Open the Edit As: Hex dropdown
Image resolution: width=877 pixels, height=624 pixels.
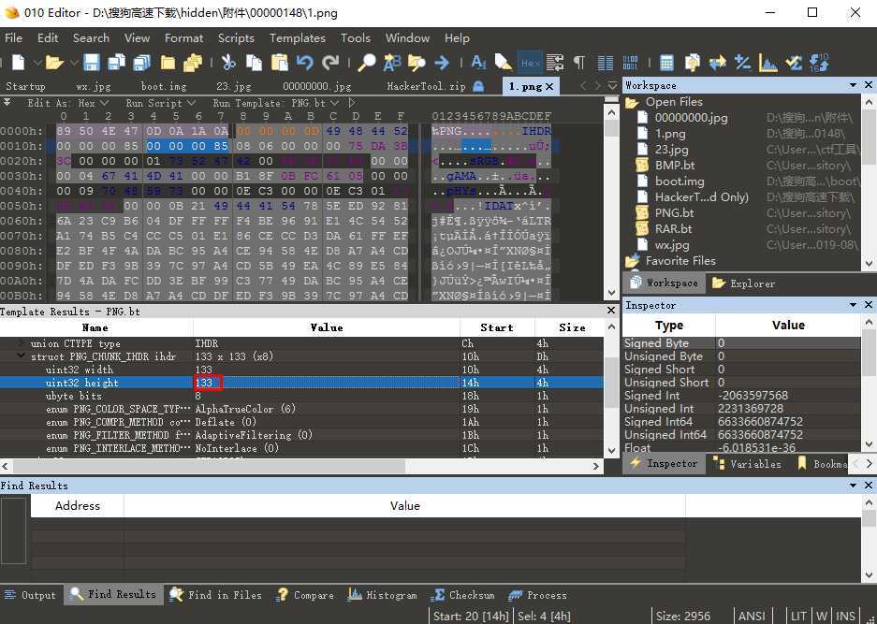coord(66,103)
